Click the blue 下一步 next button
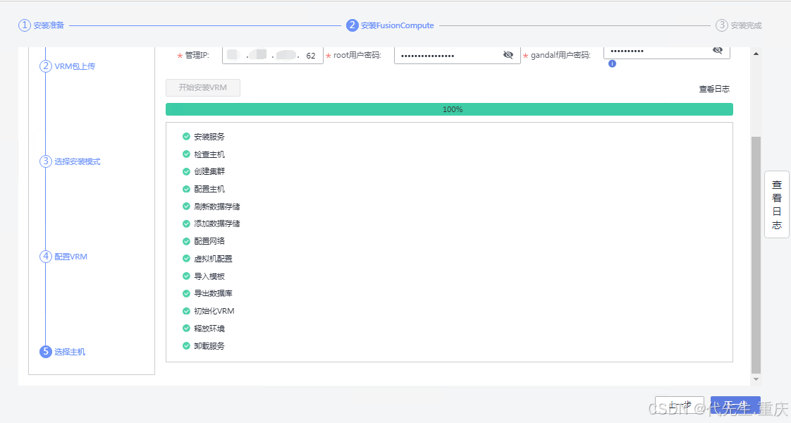 click(735, 405)
